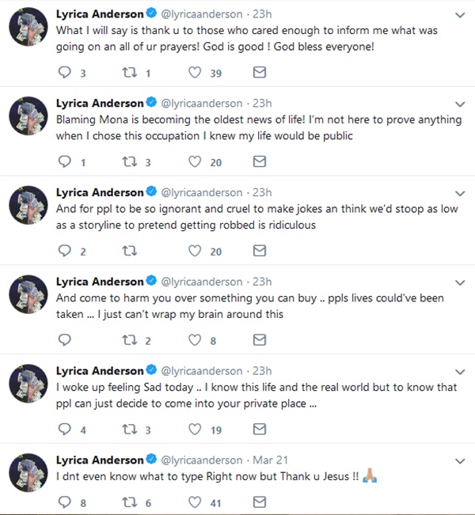The image size is (475, 515).
Task: Like the 'God is good' tweet
Action: (195, 72)
